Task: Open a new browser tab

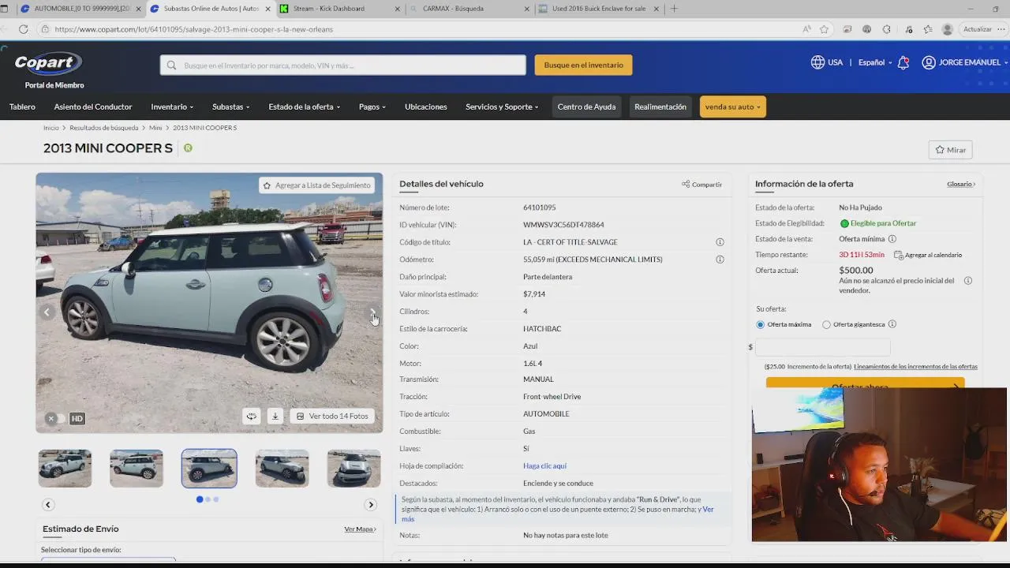Action: click(674, 9)
